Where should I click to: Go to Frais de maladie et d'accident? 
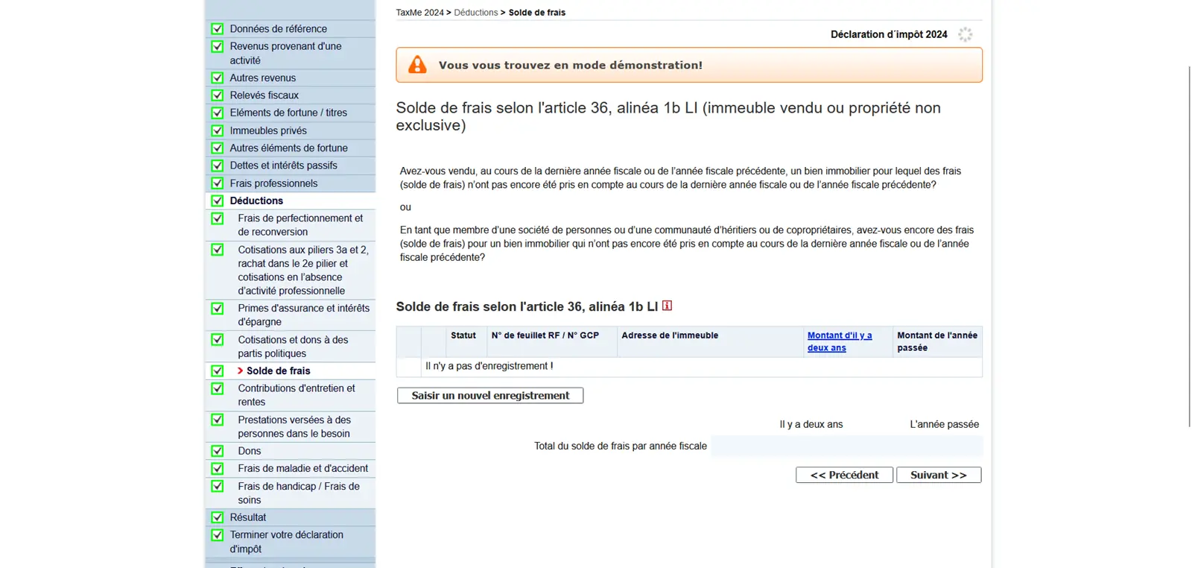302,468
